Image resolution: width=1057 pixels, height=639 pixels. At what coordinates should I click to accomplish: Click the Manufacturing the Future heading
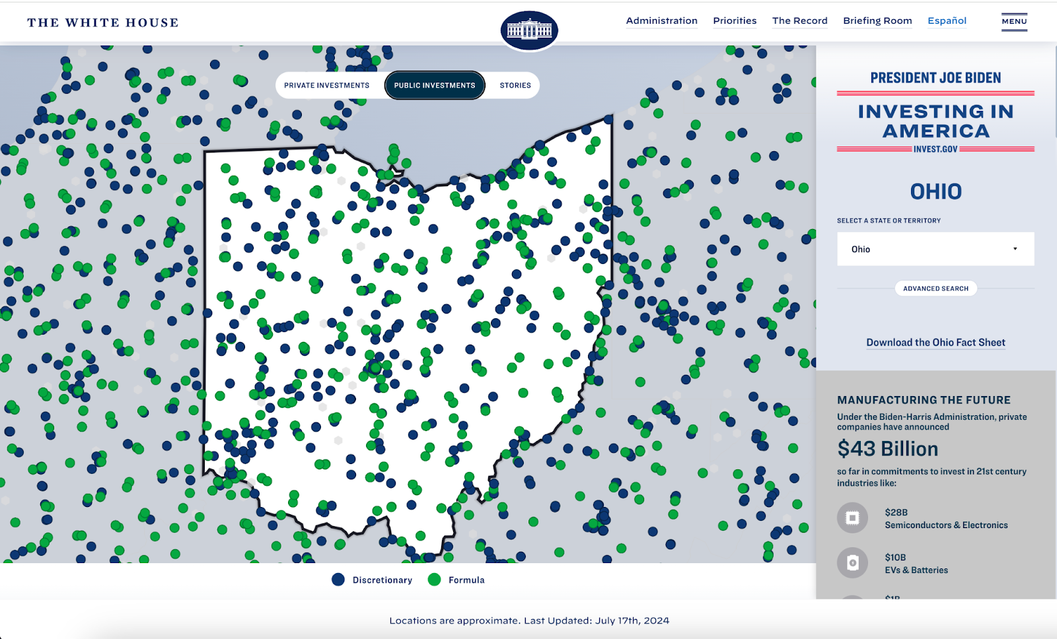tap(924, 400)
